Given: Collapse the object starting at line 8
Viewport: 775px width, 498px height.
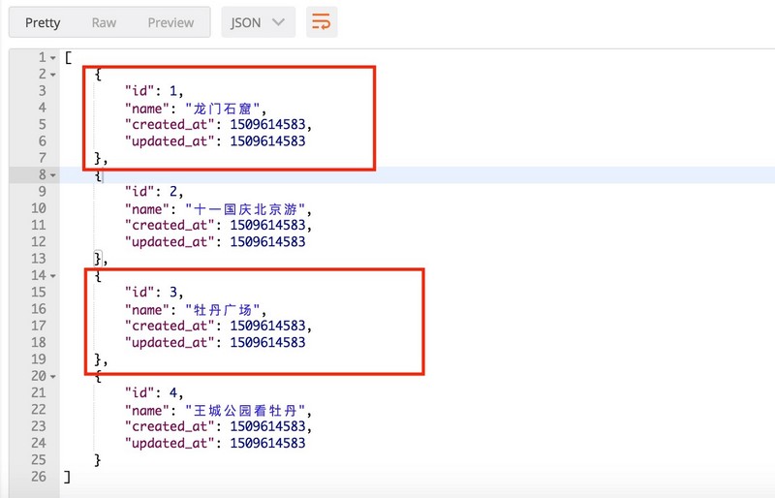Looking at the screenshot, I should (x=53, y=175).
